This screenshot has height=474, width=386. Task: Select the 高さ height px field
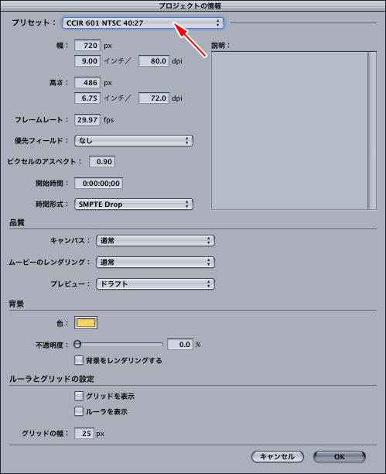[x=87, y=83]
